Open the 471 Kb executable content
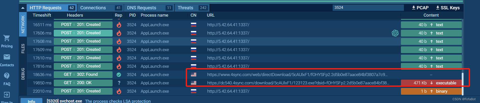The width and height of the screenshot is (480, 103). (431, 83)
